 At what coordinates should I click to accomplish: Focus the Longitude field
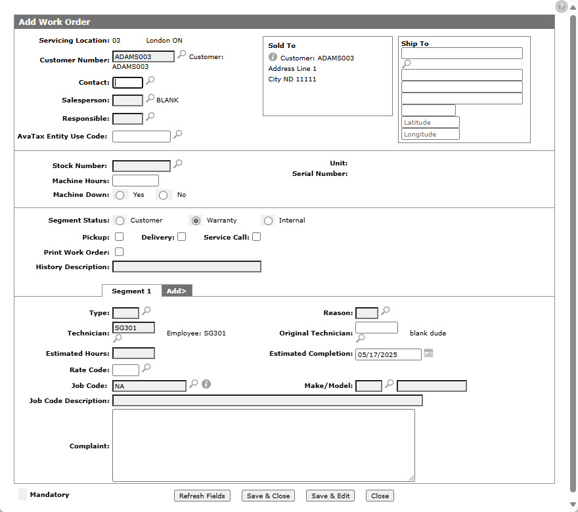[431, 134]
